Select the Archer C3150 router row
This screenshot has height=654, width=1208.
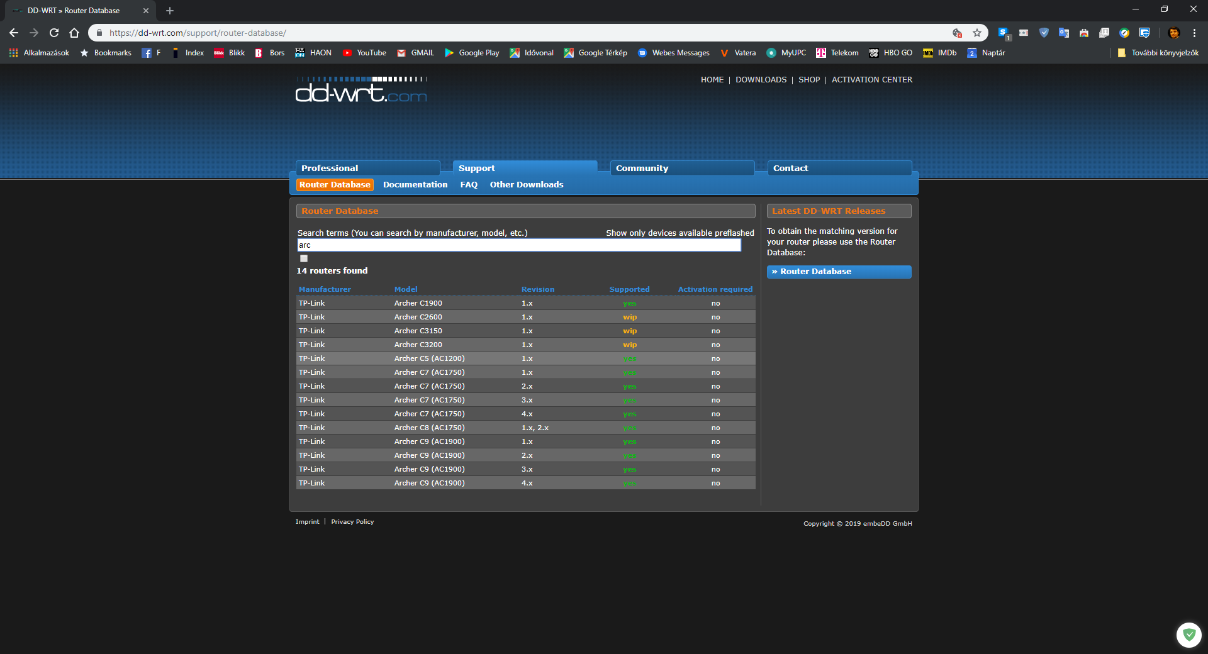(526, 331)
